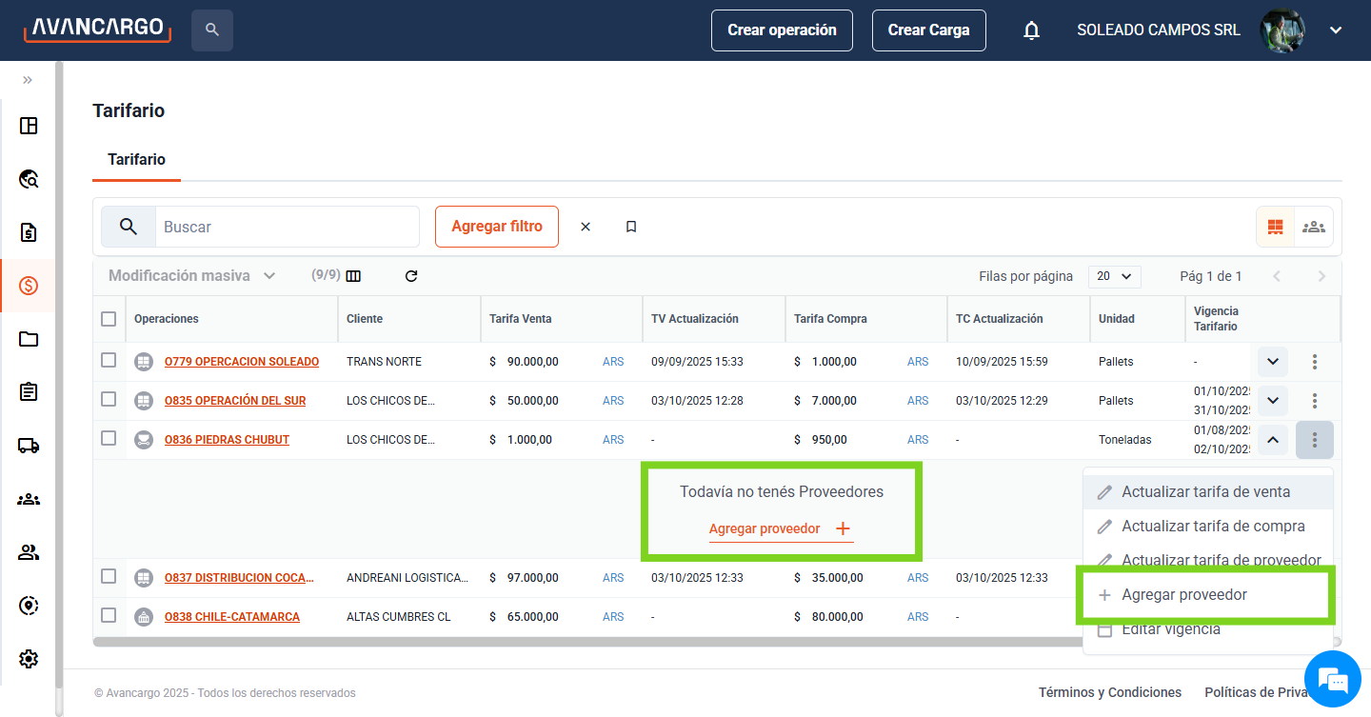1371x717 pixels.
Task: Open the truck fleet sidebar icon
Action: 29,446
